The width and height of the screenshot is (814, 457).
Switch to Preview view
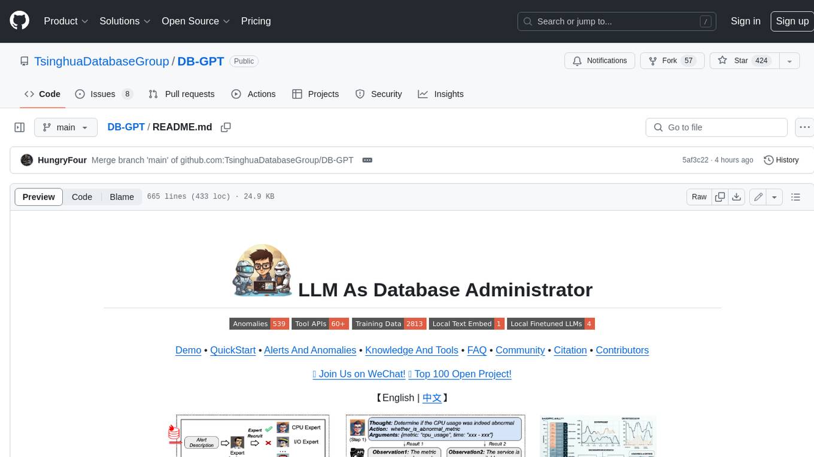[39, 197]
